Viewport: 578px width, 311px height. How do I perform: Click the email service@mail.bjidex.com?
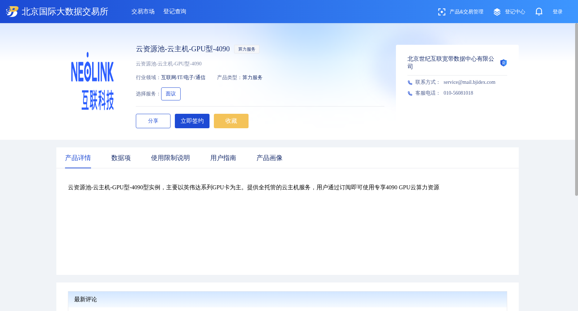pyautogui.click(x=470, y=82)
